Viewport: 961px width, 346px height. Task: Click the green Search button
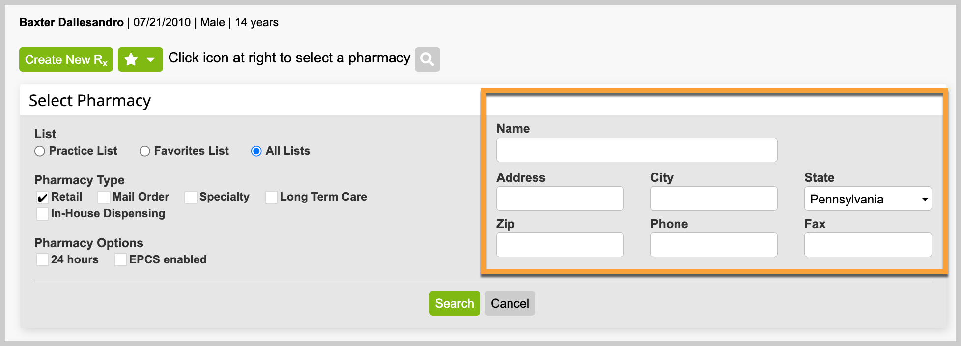point(454,303)
